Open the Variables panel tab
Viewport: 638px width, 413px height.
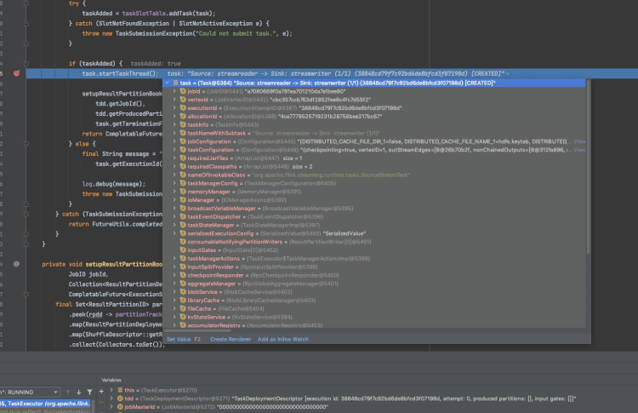click(x=111, y=380)
